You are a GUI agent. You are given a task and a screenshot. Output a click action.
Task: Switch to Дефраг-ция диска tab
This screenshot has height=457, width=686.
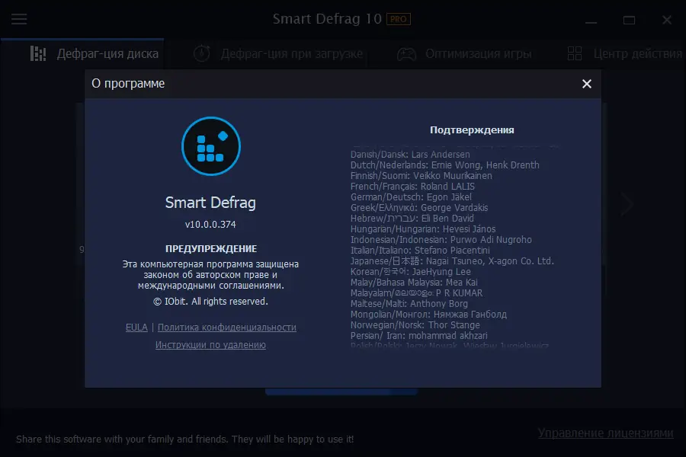(x=82, y=54)
